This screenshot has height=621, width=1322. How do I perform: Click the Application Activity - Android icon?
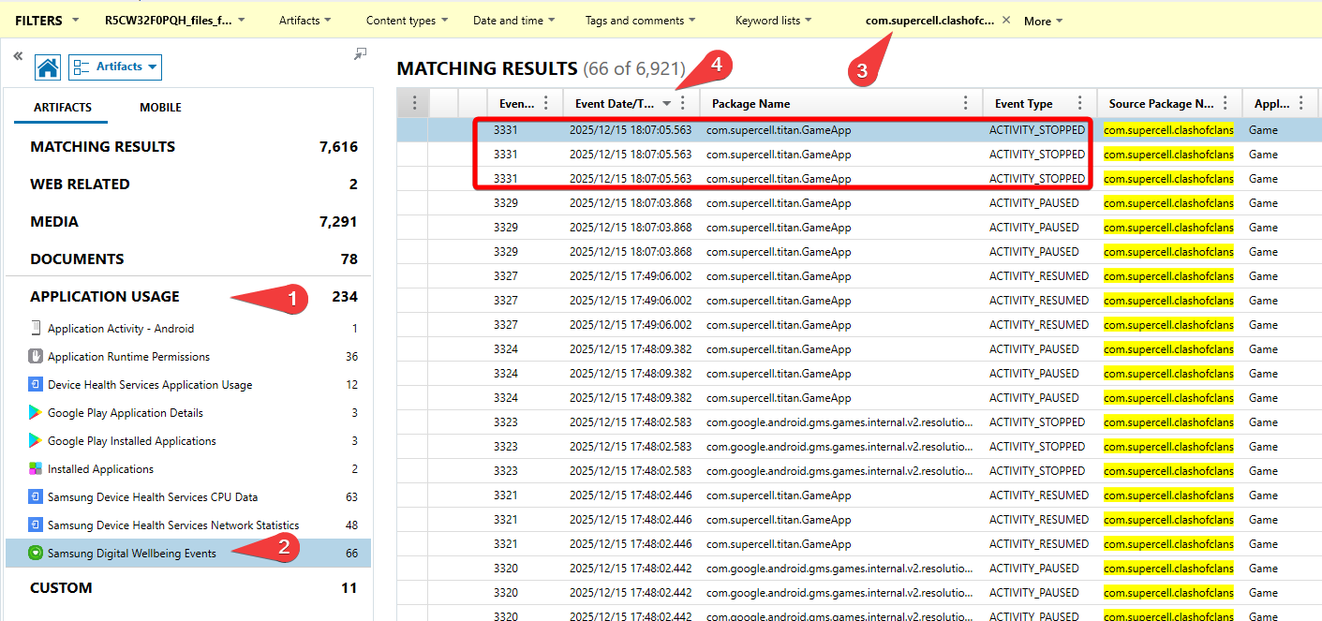(36, 328)
